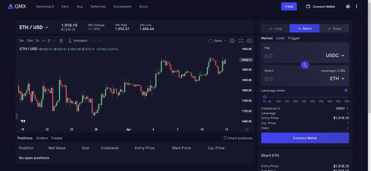Viewport: 371px width, 171px height.
Task: Click the Trade button in header
Action: pyautogui.click(x=289, y=6)
